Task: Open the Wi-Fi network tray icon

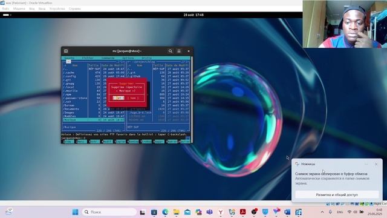Action: click(x=350, y=212)
